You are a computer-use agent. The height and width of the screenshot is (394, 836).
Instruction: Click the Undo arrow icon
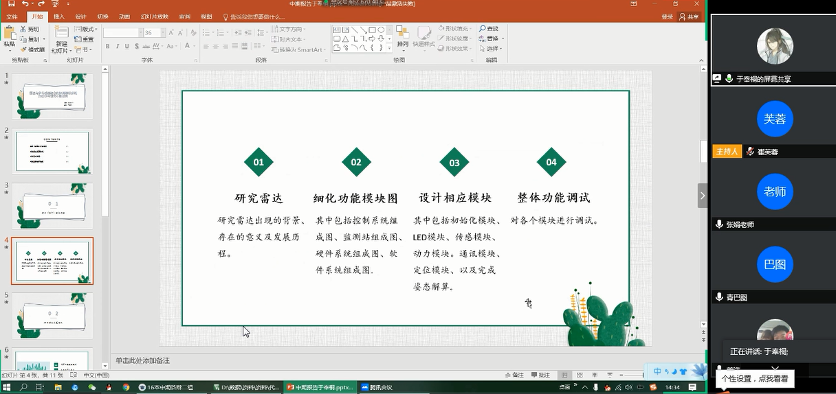[25, 4]
